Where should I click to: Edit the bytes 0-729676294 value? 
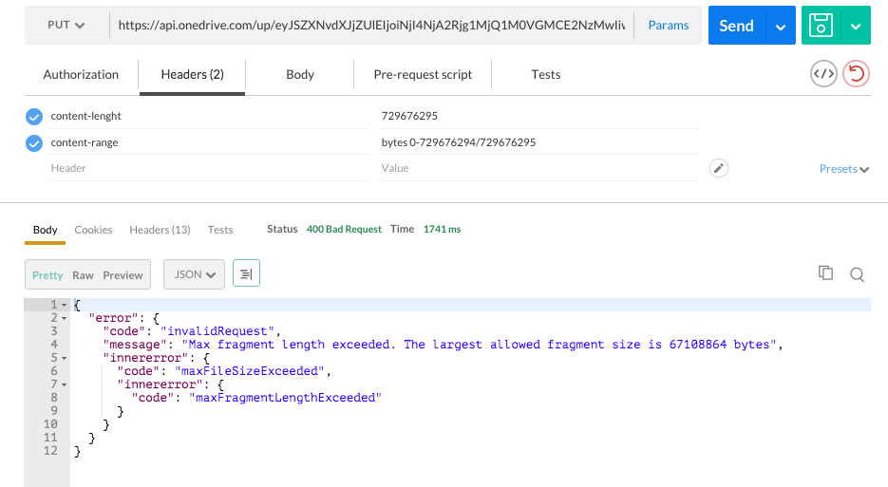(539, 142)
